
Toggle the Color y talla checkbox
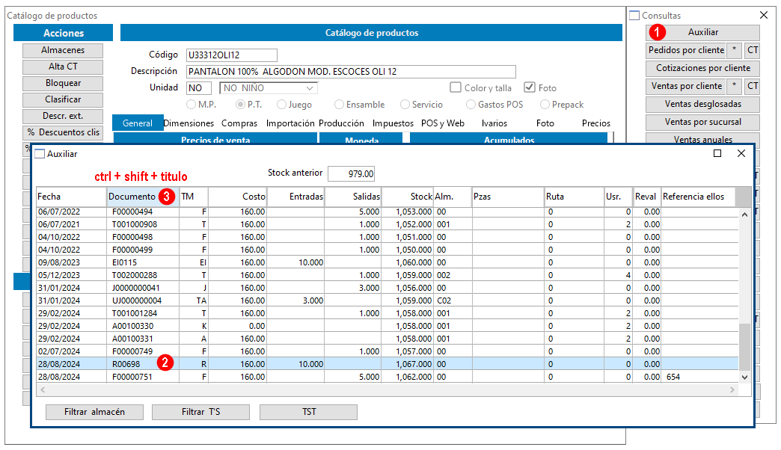click(456, 87)
